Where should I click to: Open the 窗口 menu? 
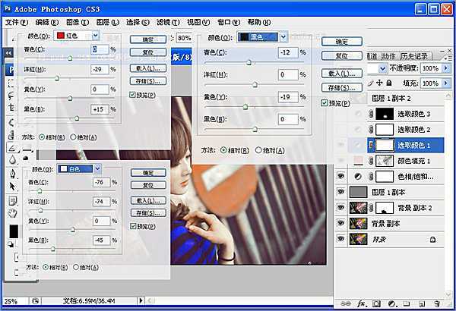coord(229,22)
